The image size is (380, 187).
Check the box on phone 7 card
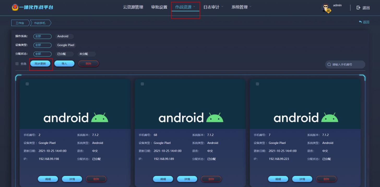257,84
